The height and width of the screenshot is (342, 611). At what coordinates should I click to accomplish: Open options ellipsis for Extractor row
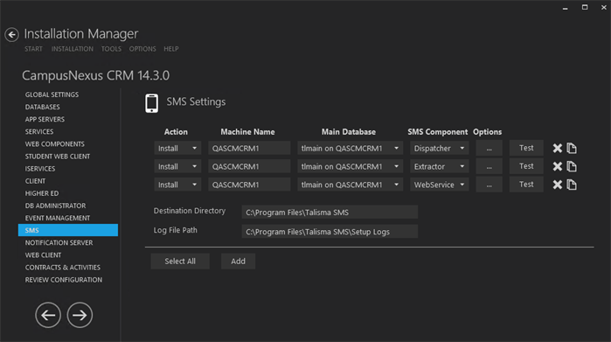(x=489, y=166)
